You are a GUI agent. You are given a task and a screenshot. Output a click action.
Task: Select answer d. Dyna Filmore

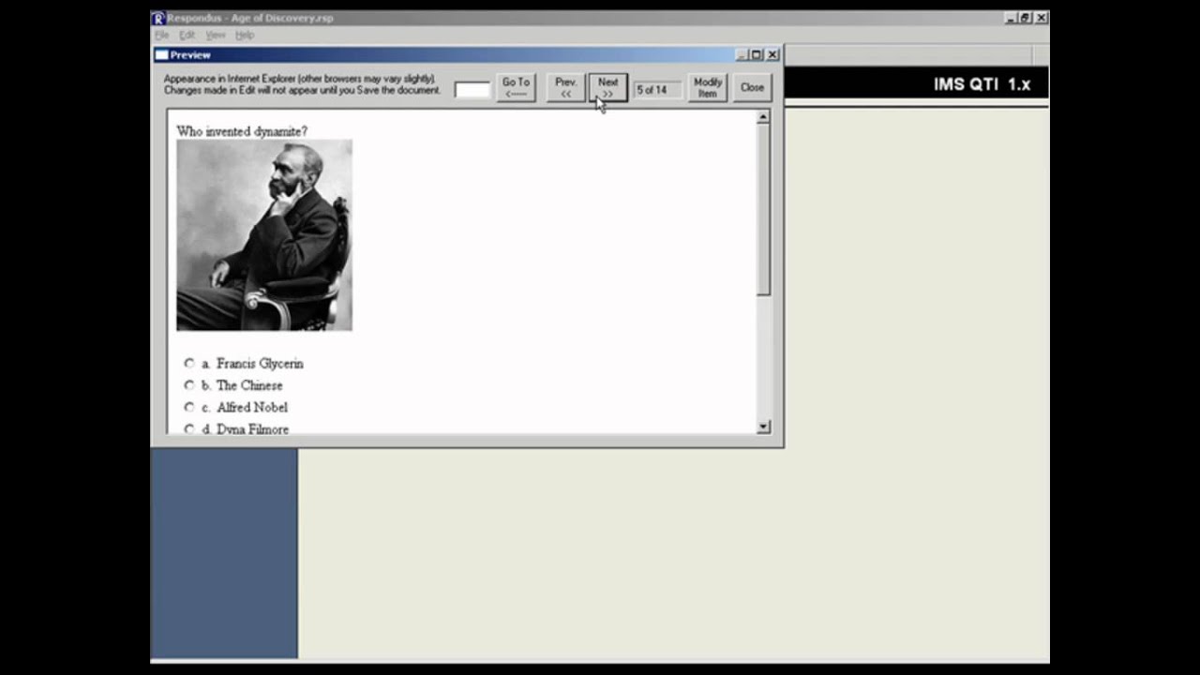click(189, 428)
